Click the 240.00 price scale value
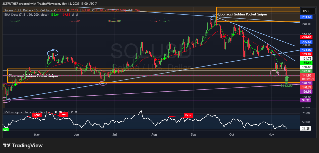The height and width of the screenshot is (153, 319). 307,24
